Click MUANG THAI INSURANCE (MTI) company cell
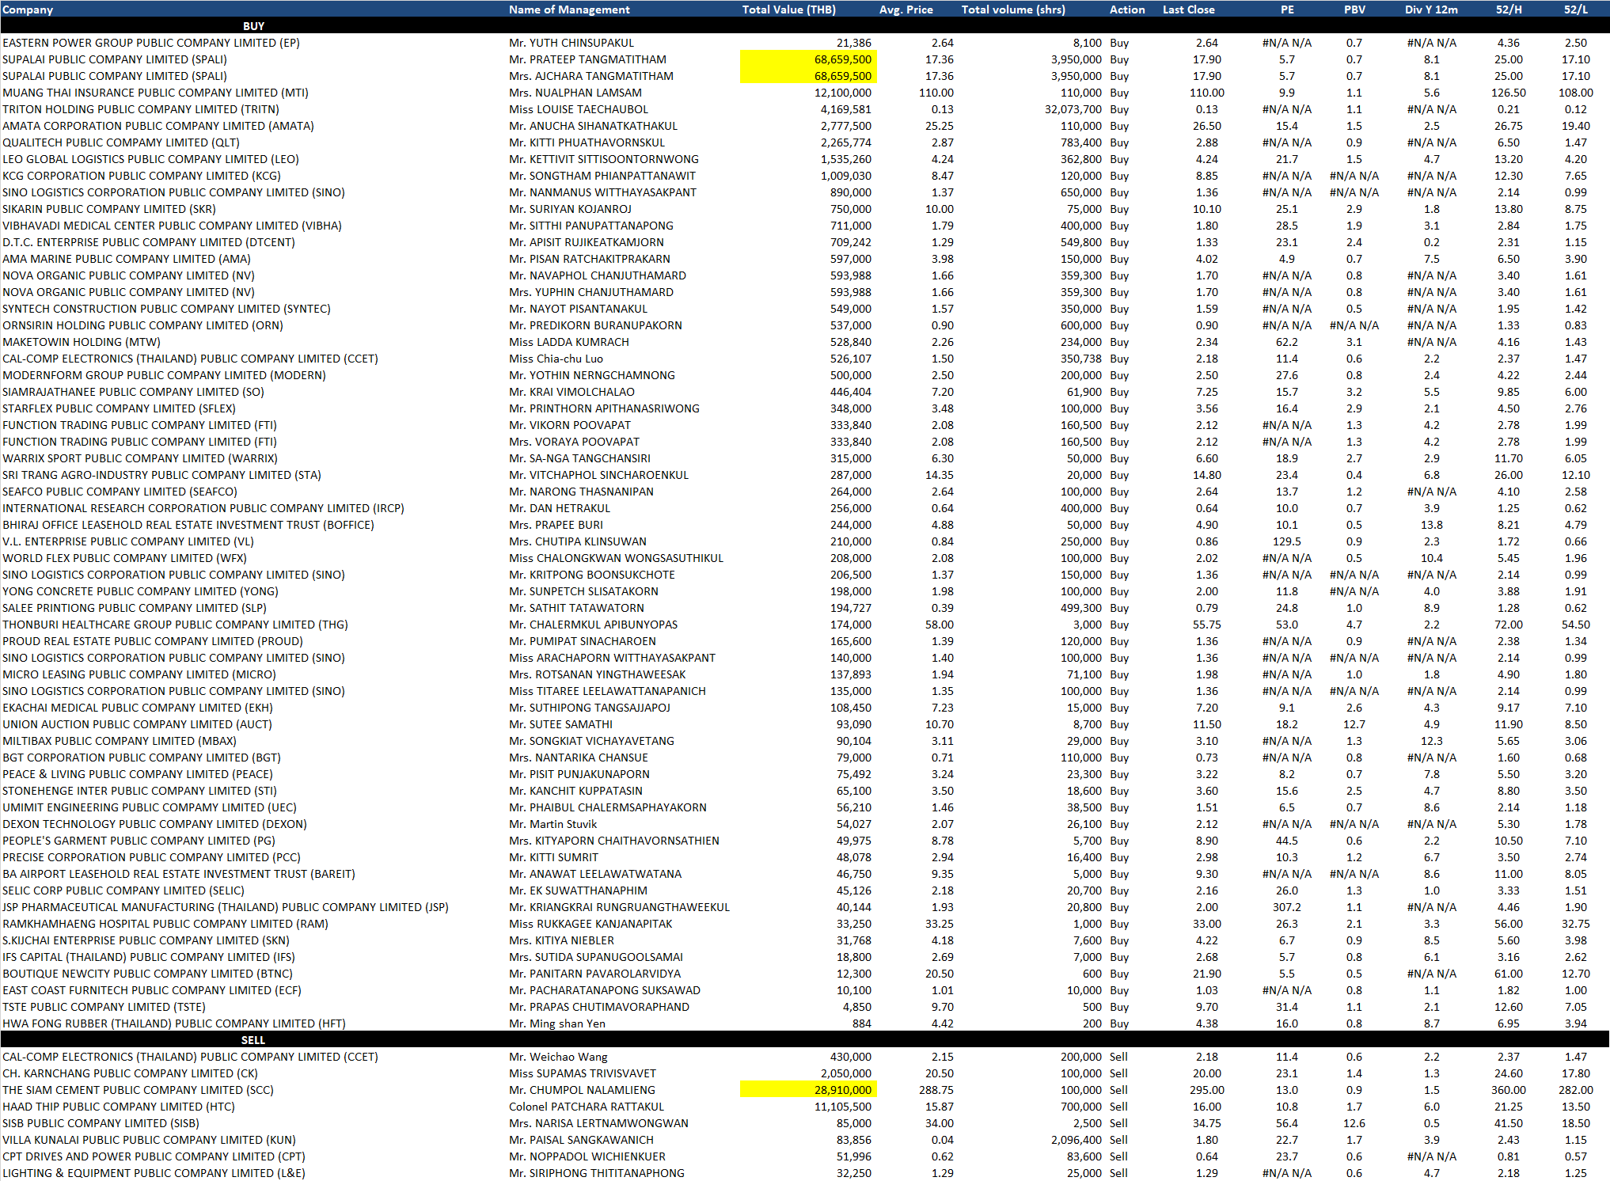Image resolution: width=1610 pixels, height=1181 pixels. (155, 93)
